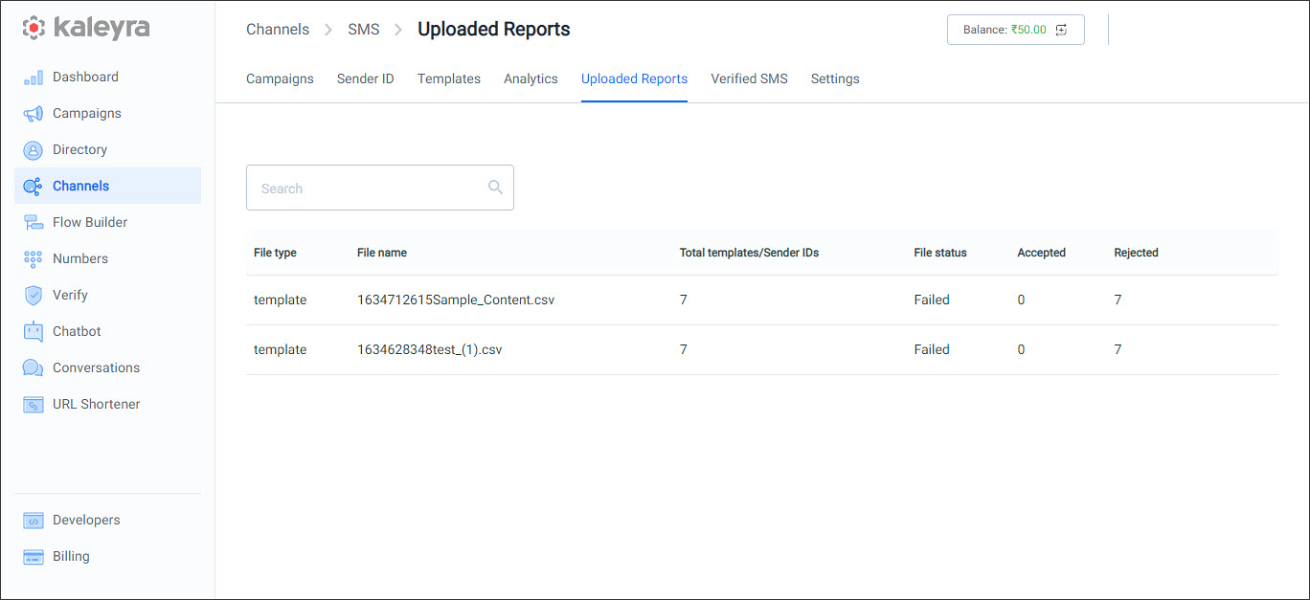Click Failed status of test_(1).csv row
This screenshot has width=1310, height=600.
coord(932,349)
